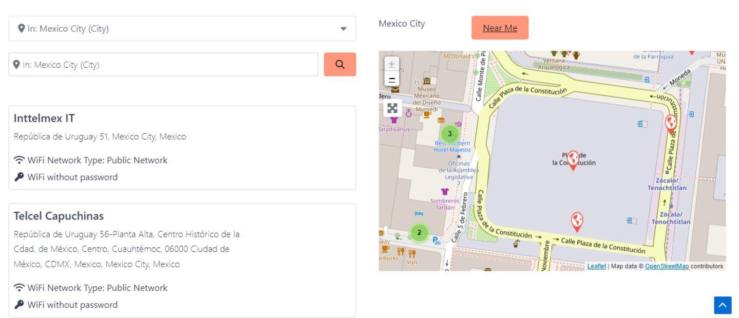Viewport: 739px width, 318px height.
Task: Expand dropdown using the caret arrow
Action: click(x=344, y=29)
